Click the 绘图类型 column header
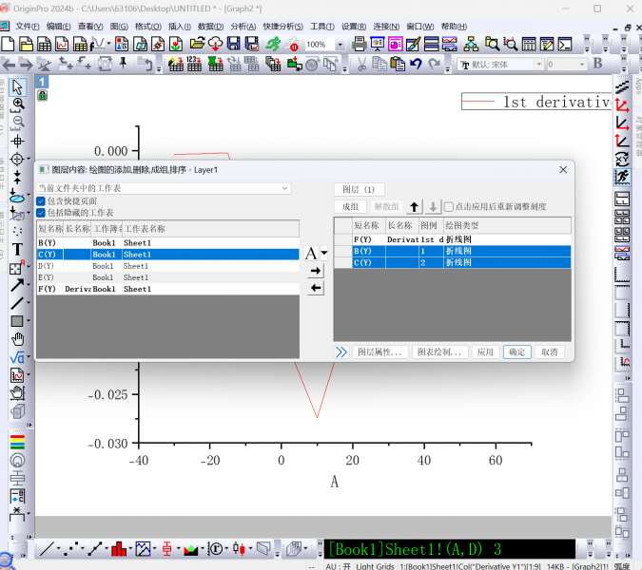 click(x=507, y=226)
